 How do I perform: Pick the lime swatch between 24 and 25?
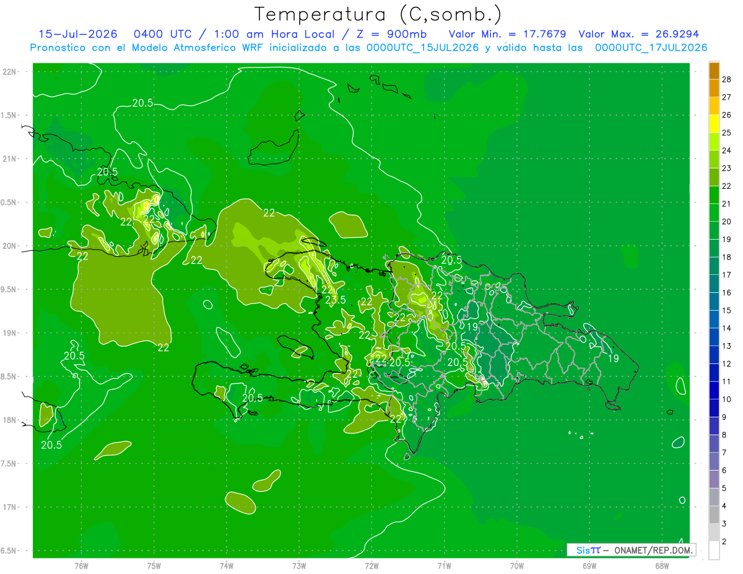click(714, 142)
